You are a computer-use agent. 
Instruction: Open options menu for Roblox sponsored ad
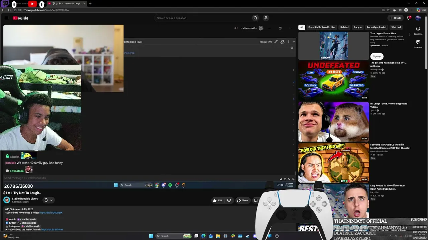(x=410, y=34)
